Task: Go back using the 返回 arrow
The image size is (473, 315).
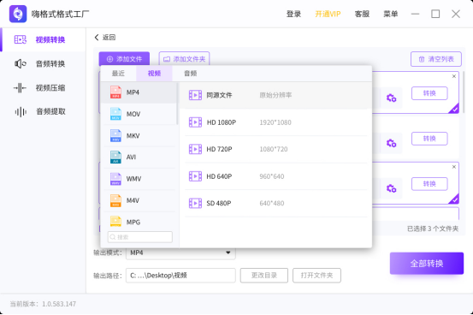Action: click(104, 37)
